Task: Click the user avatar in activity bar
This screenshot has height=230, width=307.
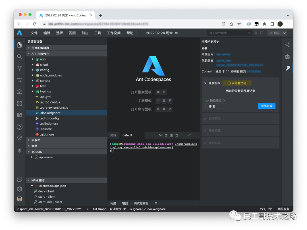Action: click(19, 199)
